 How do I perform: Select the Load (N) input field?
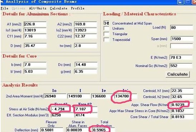click(x=182, y=27)
